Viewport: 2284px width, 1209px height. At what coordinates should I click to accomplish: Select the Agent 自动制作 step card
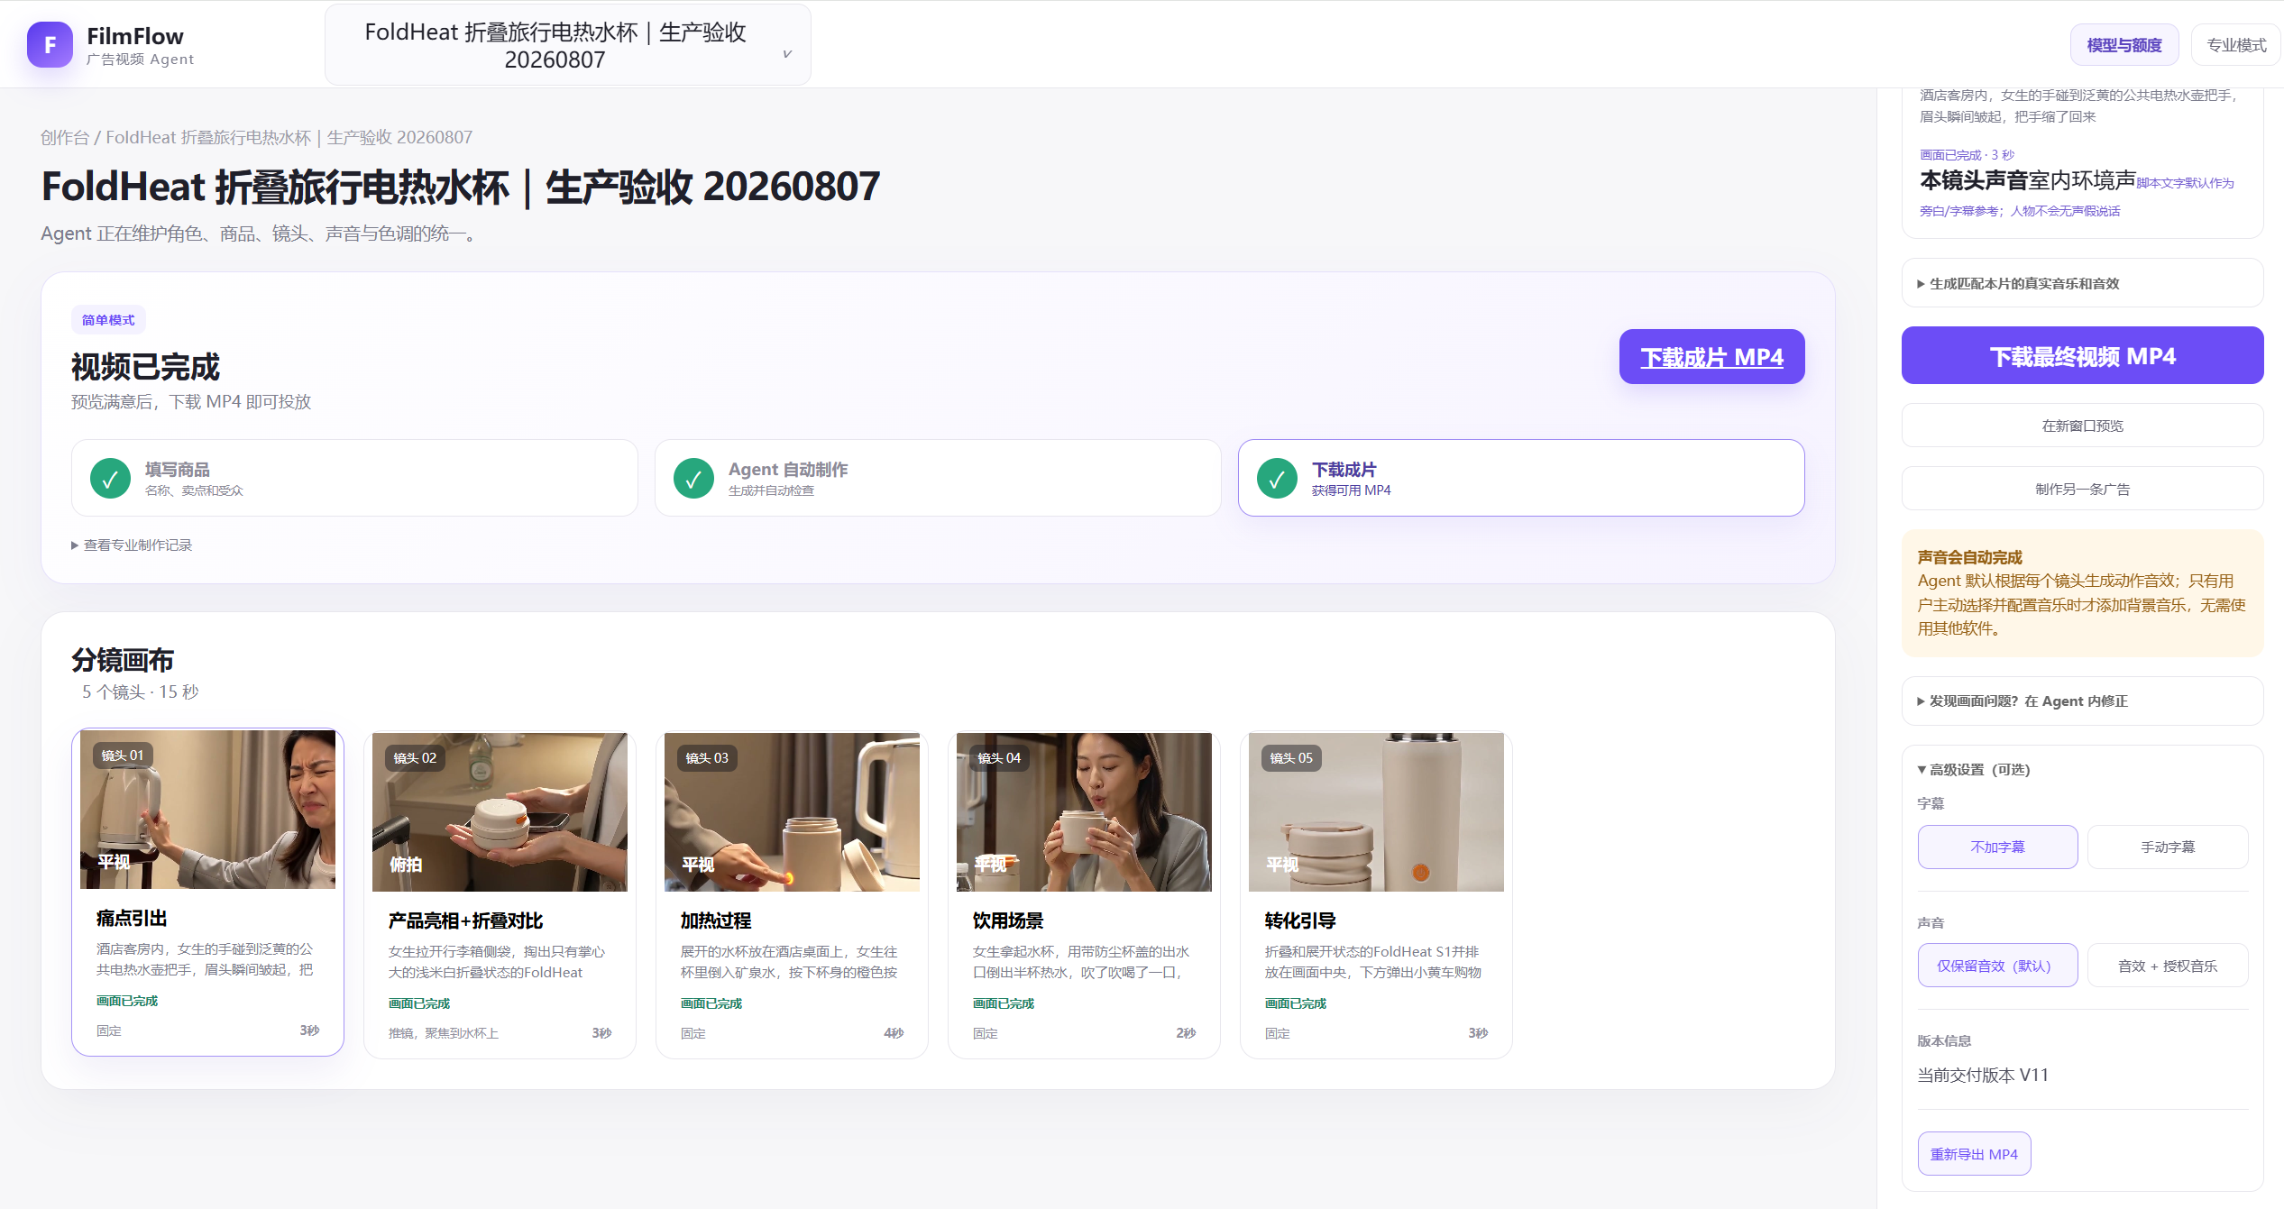pos(938,478)
